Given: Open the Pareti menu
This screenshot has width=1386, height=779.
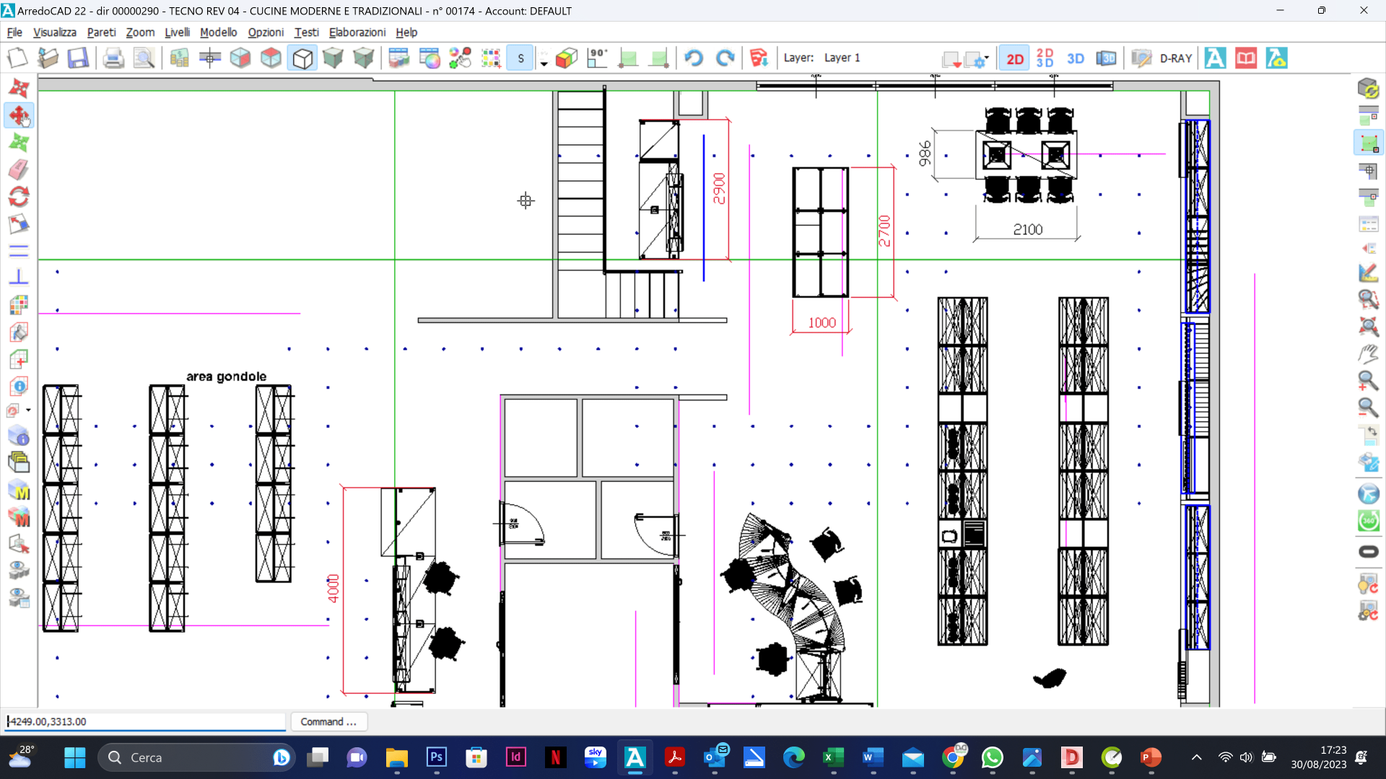Looking at the screenshot, I should click(101, 32).
